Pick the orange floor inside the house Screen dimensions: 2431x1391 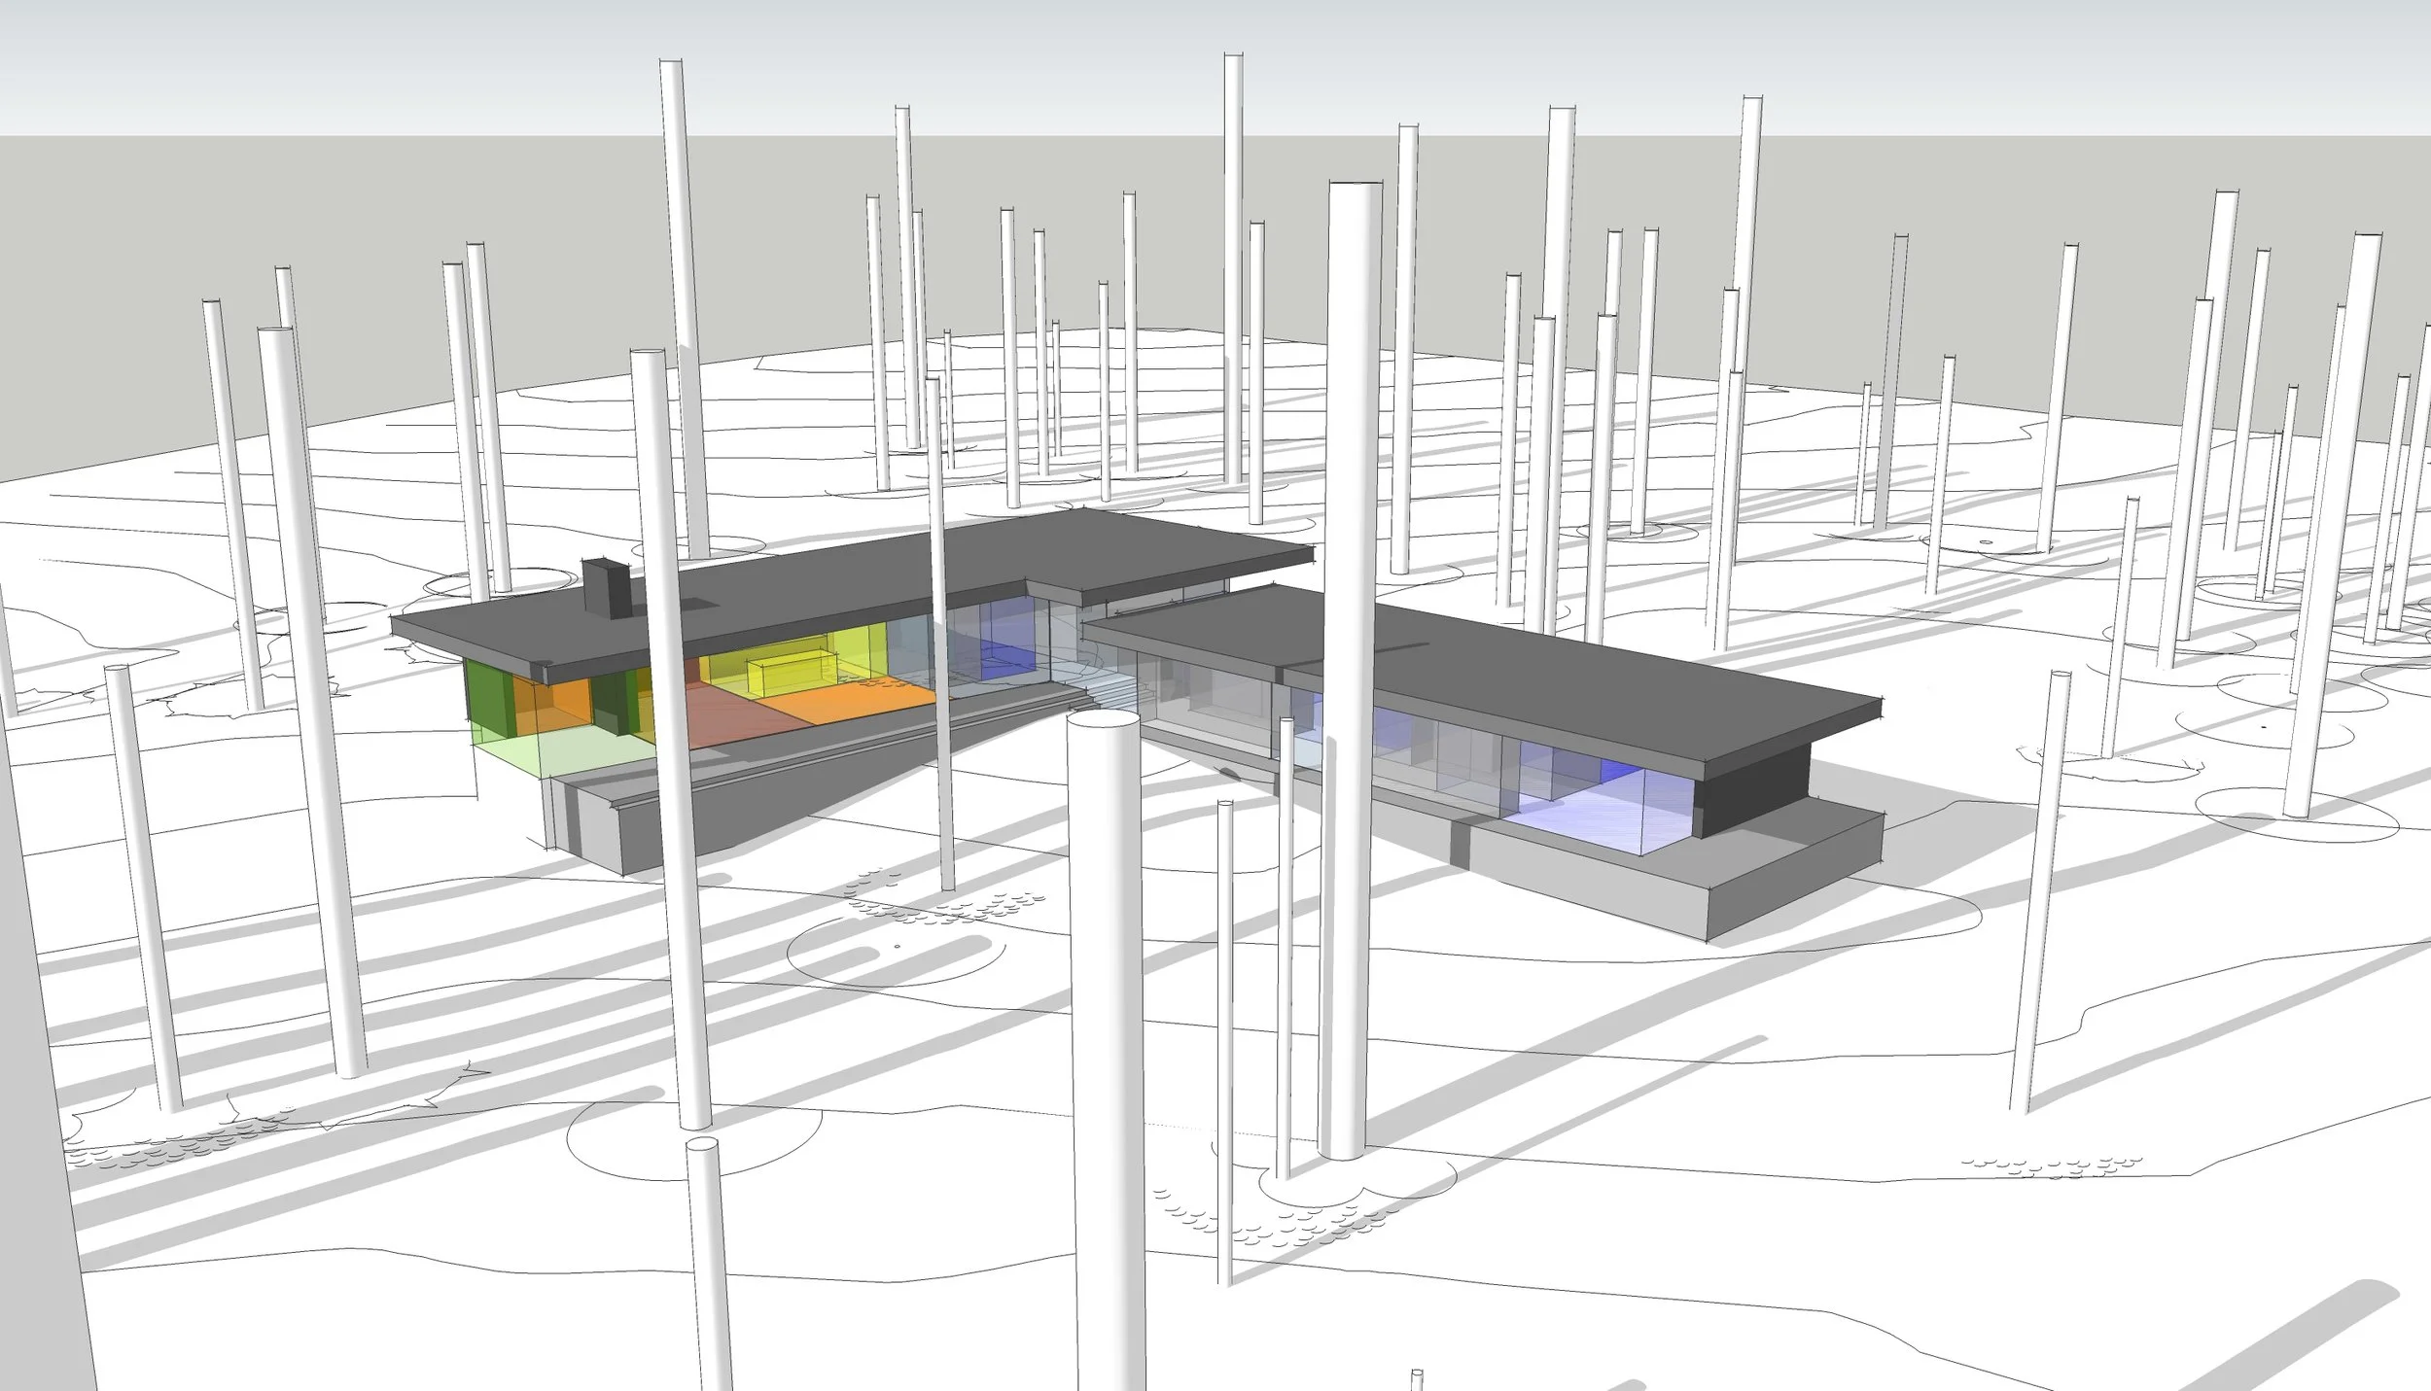856,703
